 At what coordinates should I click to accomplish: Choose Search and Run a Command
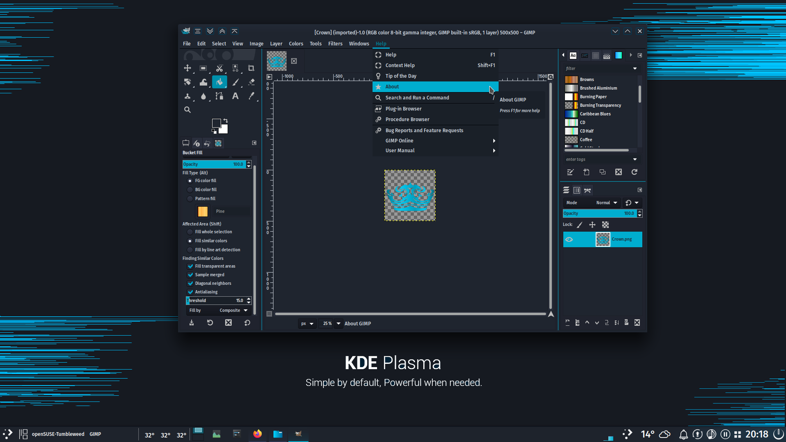tap(436, 98)
